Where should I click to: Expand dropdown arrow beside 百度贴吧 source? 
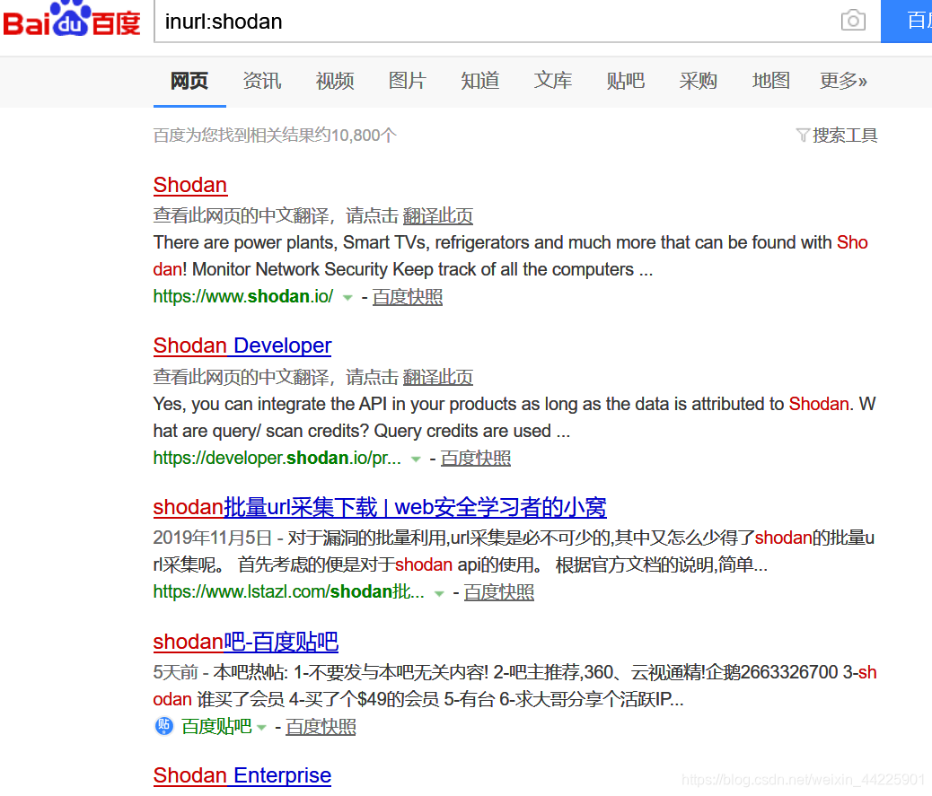(x=261, y=728)
